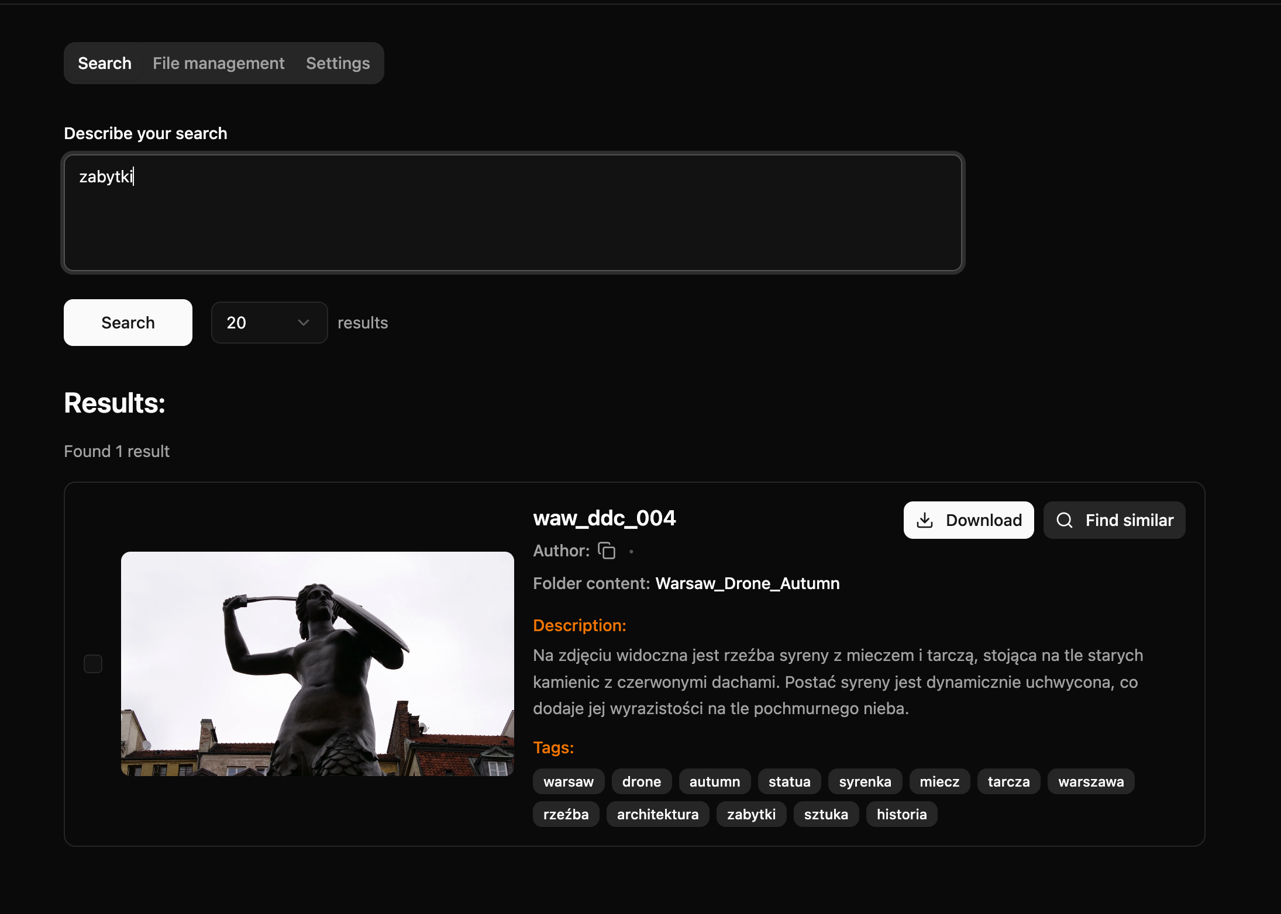Click the waw_ddc_004 result title
1281x914 pixels.
pos(604,518)
